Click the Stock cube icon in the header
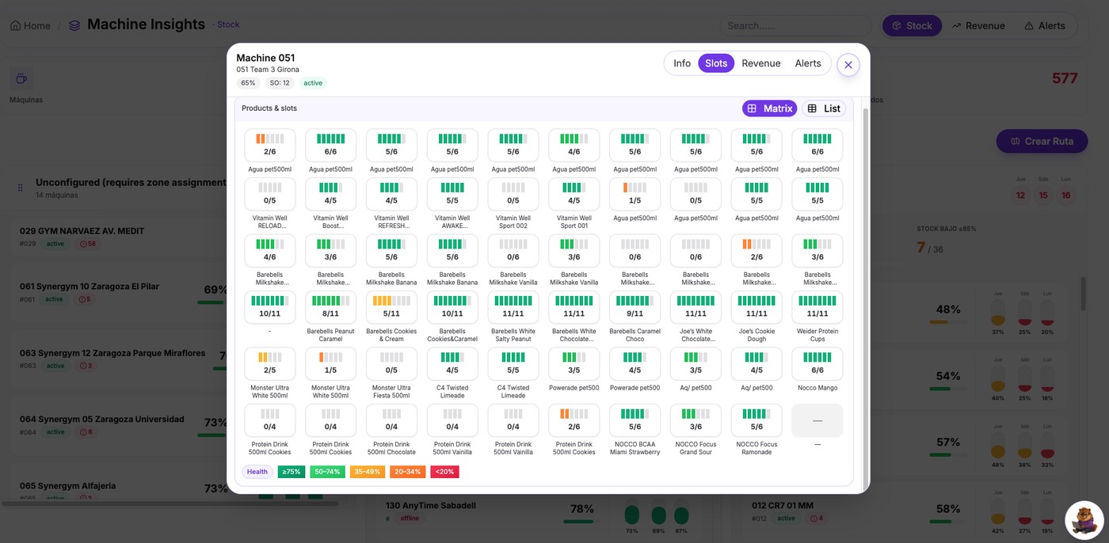Viewport: 1109px width, 543px height. (x=898, y=25)
